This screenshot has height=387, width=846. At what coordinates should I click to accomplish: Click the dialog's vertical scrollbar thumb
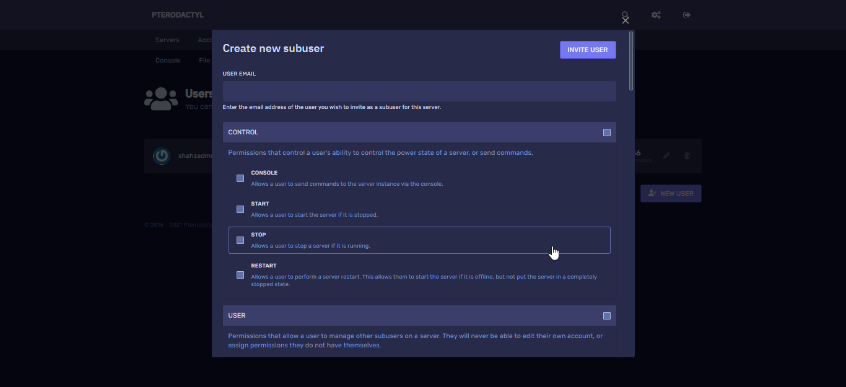coord(631,61)
